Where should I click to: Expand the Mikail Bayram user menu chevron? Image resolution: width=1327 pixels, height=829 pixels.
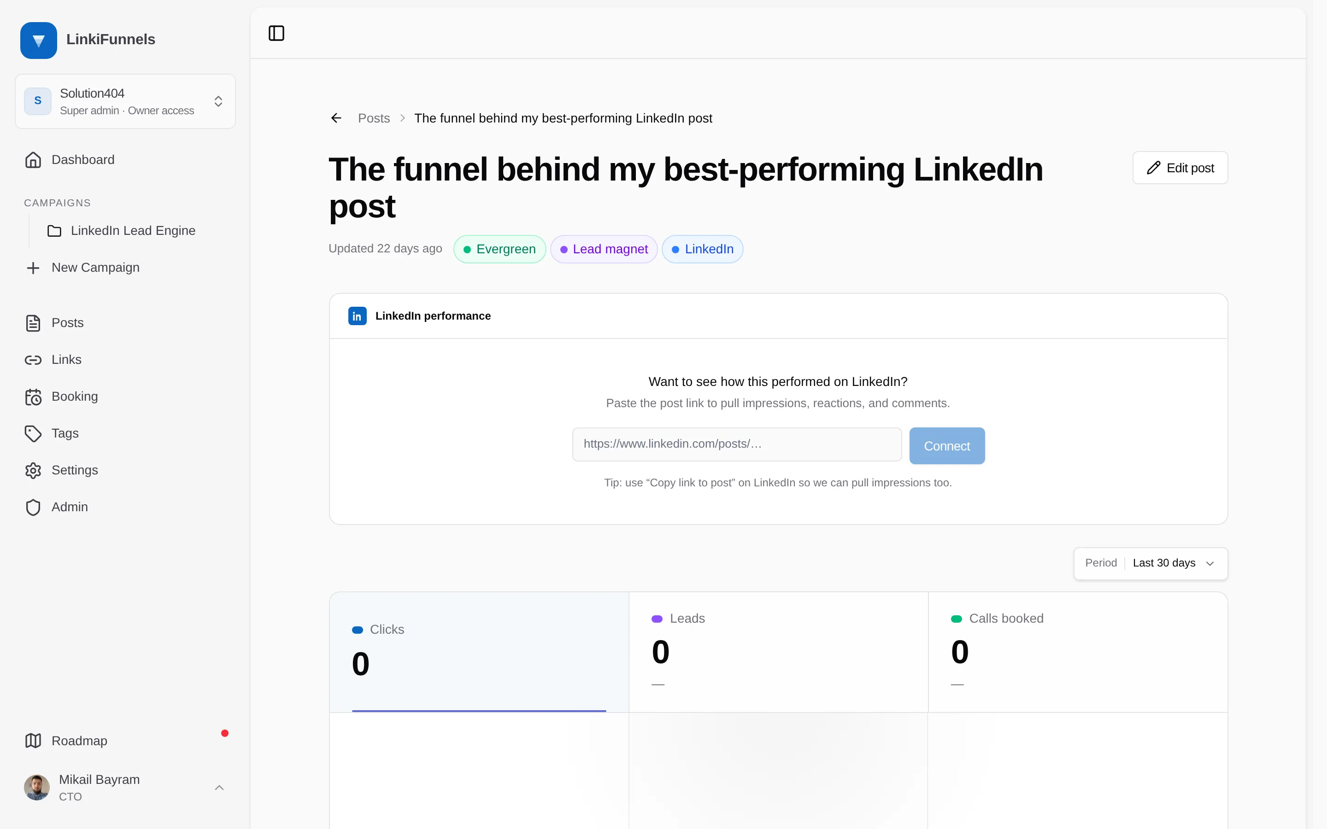tap(219, 788)
